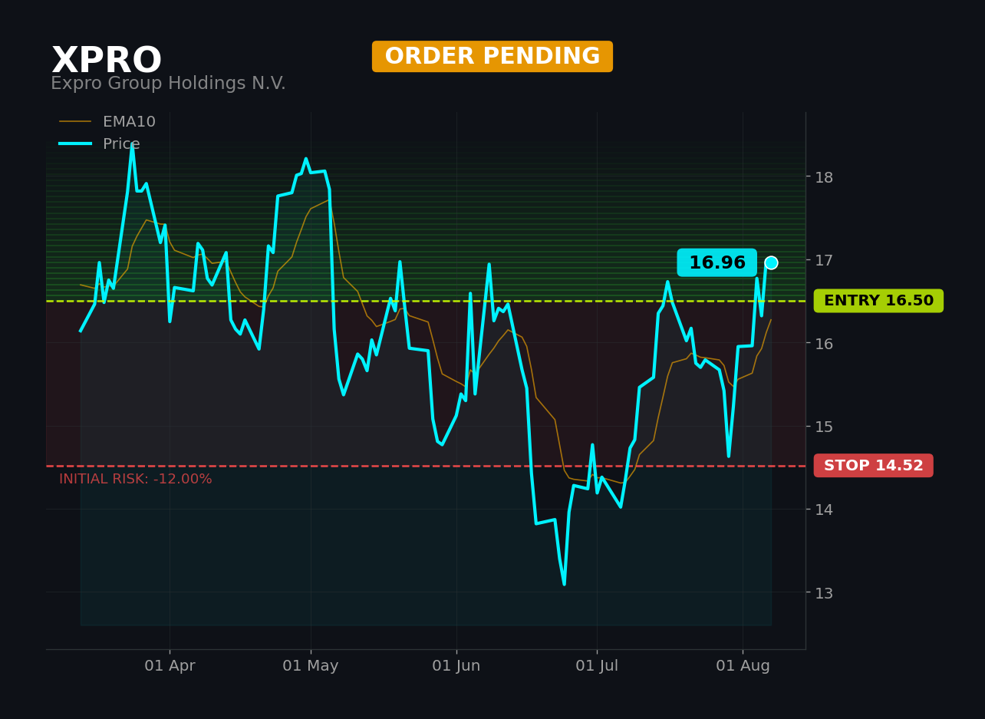Click the 16 price axis label
This screenshot has width=985, height=719.
tap(824, 343)
